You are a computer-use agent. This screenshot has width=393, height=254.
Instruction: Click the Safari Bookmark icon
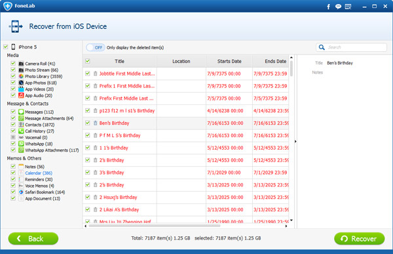tap(21, 192)
